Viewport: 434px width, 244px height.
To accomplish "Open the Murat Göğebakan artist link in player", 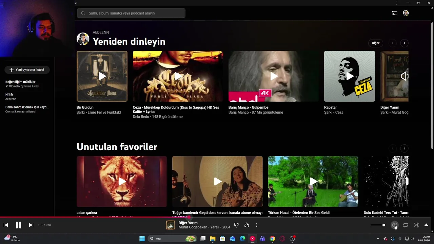I will point(193,227).
